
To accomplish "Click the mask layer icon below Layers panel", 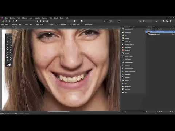I will (156, 111).
